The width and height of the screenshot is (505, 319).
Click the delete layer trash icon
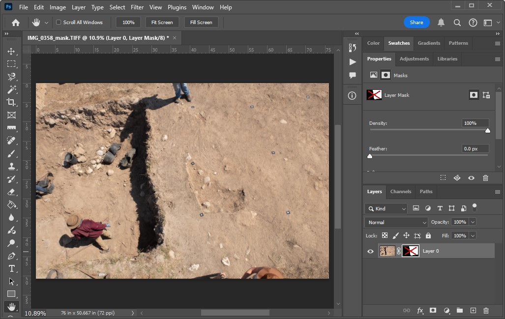[x=486, y=311]
